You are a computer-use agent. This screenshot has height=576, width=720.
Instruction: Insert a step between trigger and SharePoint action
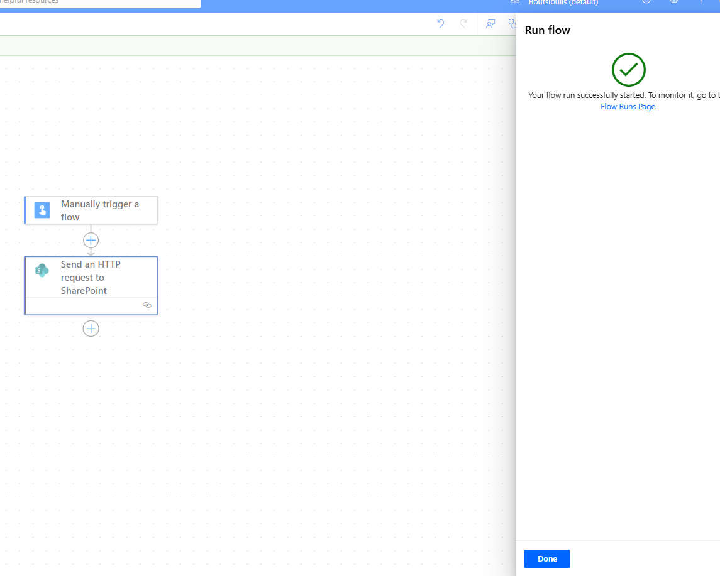tap(91, 240)
